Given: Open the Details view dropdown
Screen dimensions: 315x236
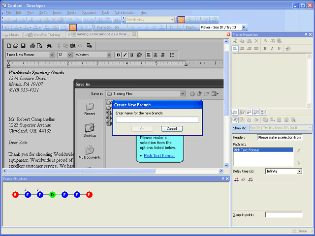Looking at the screenshot, I should click(x=172, y=20).
